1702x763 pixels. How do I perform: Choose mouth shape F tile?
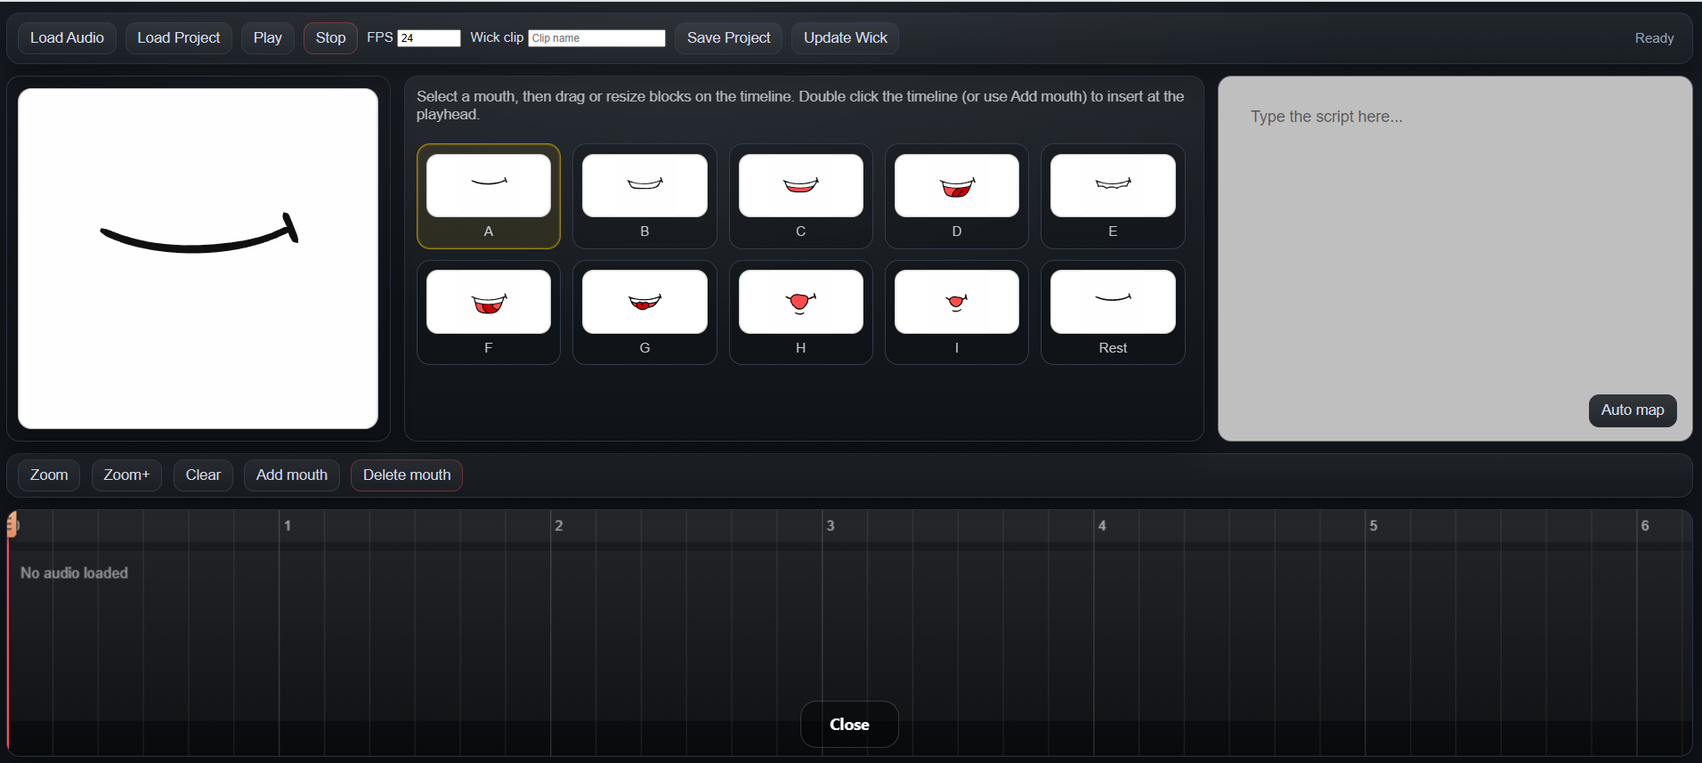[488, 303]
